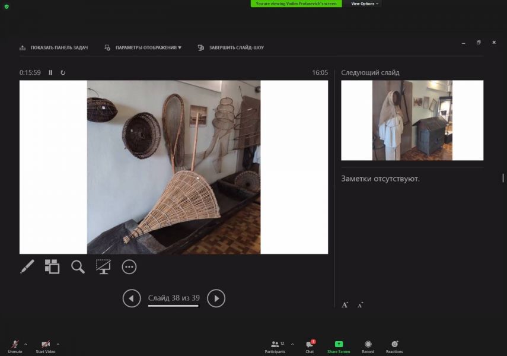Screen dimensions: 507x356
Task: Pause the presentation timer
Action: (50, 72)
